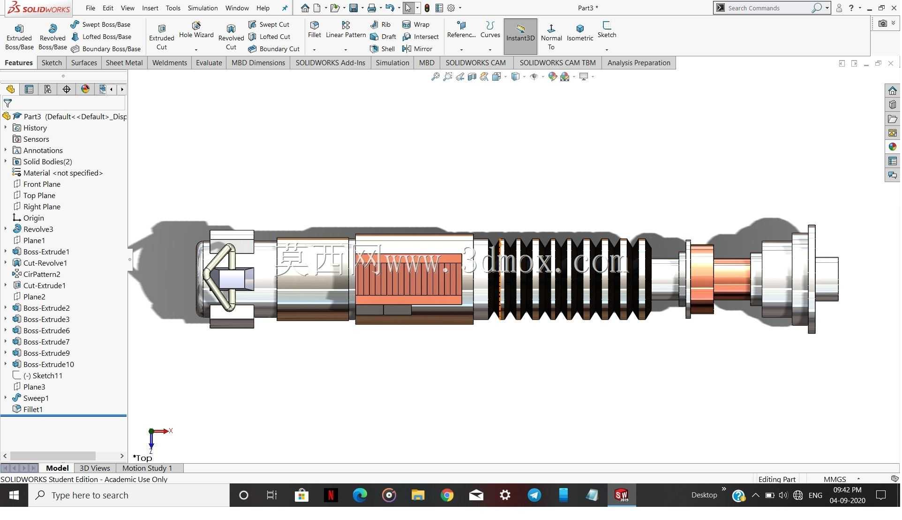Select CirPattern2 in feature tree
Image resolution: width=902 pixels, height=520 pixels.
[x=42, y=274]
